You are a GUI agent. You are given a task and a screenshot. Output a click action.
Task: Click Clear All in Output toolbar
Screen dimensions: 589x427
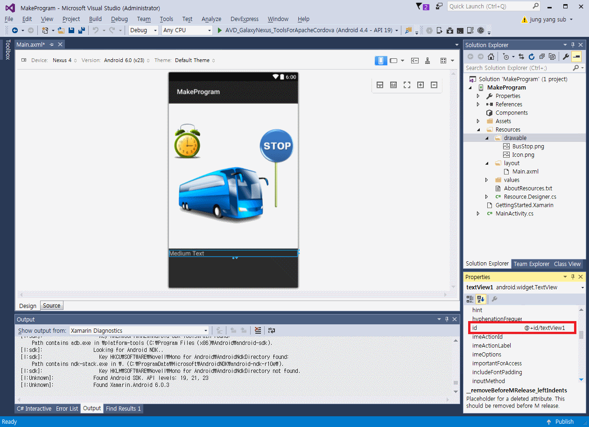click(258, 330)
